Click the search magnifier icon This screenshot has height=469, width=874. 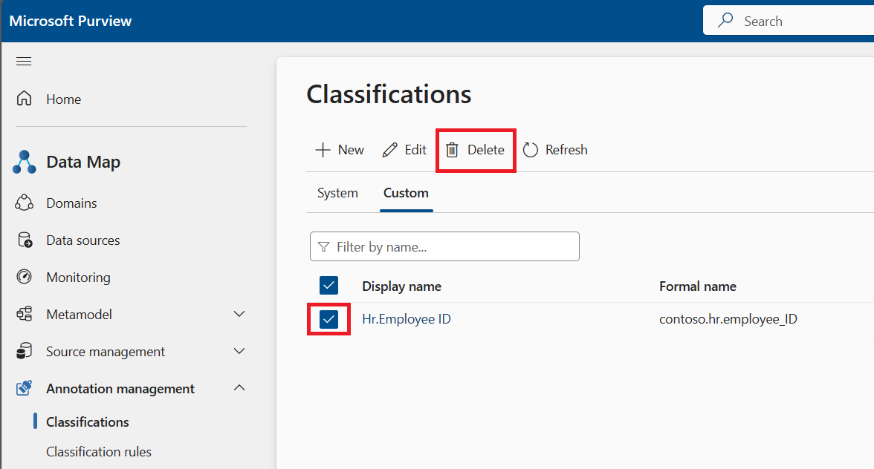725,20
